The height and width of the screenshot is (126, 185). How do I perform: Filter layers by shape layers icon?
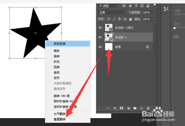(x=142, y=5)
